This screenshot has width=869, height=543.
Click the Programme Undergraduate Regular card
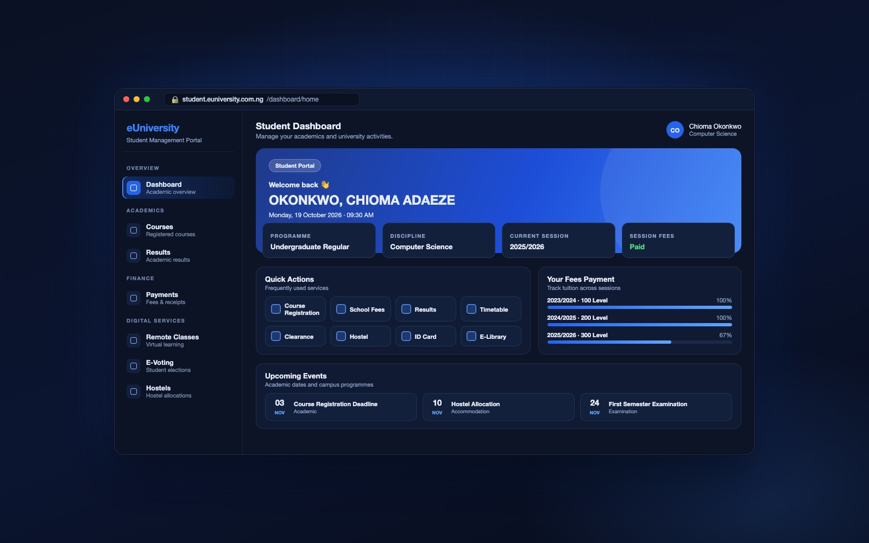click(x=319, y=240)
